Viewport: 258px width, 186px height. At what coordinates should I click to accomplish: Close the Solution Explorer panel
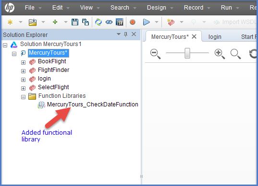[x=134, y=34]
